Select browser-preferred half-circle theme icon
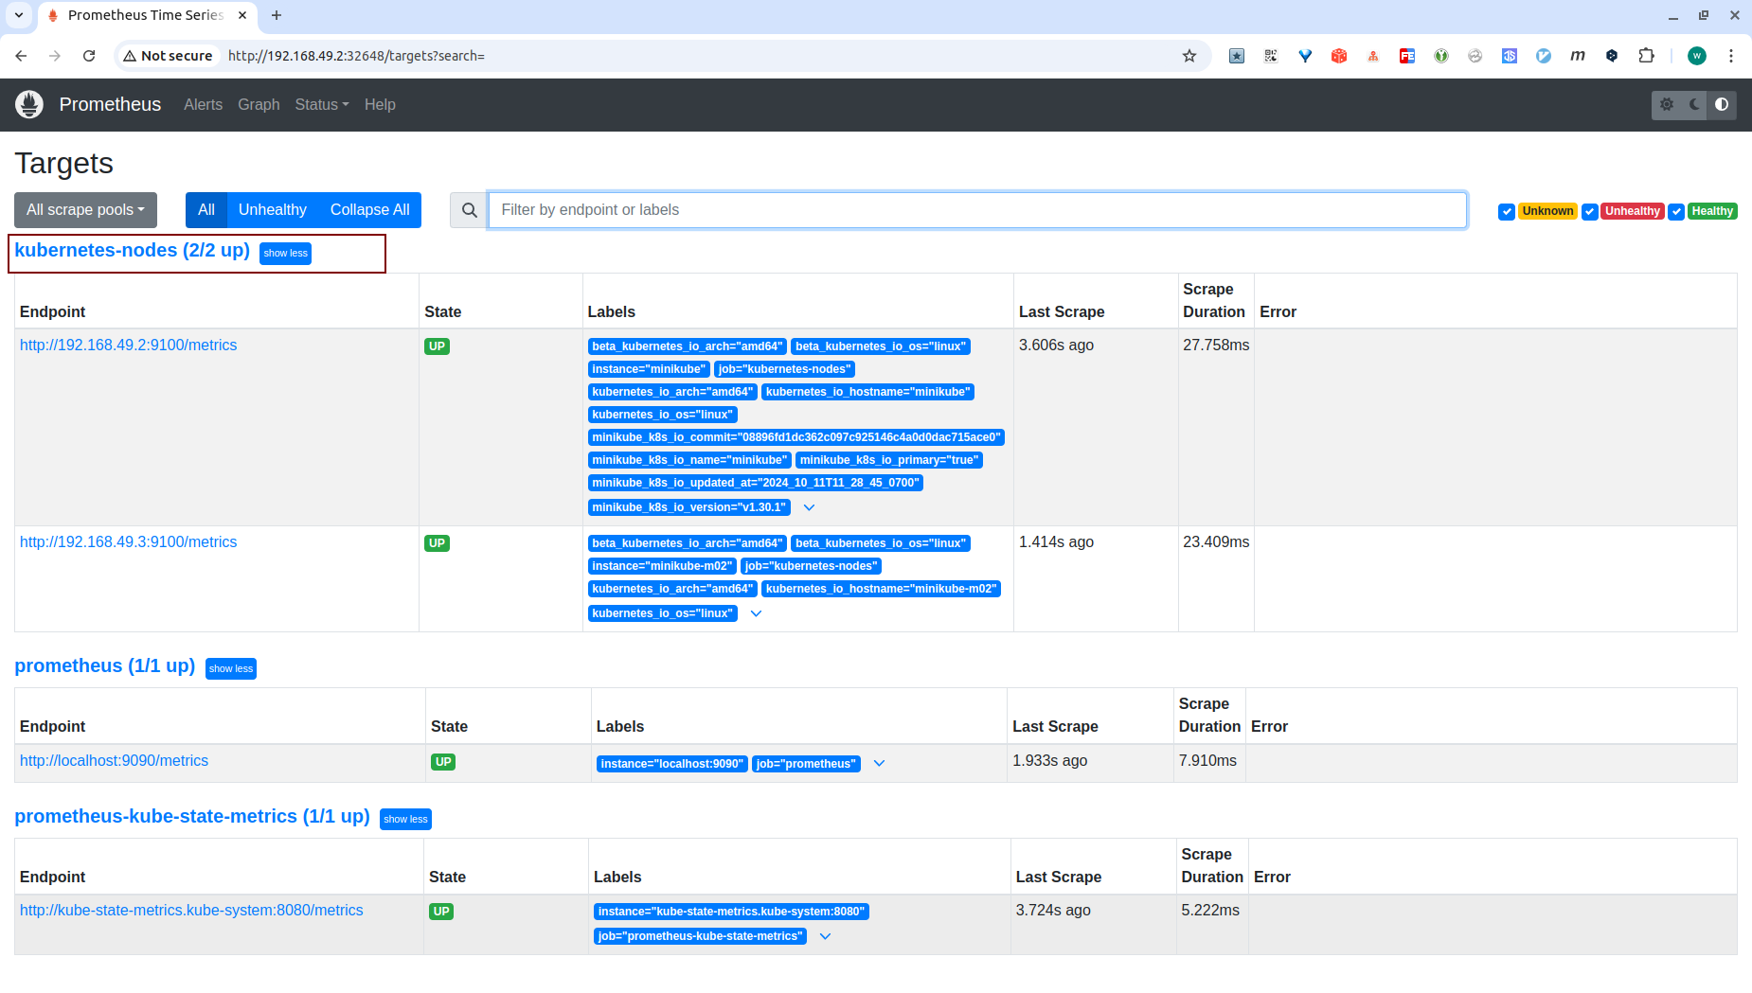Image resolution: width=1752 pixels, height=993 pixels. pyautogui.click(x=1722, y=105)
